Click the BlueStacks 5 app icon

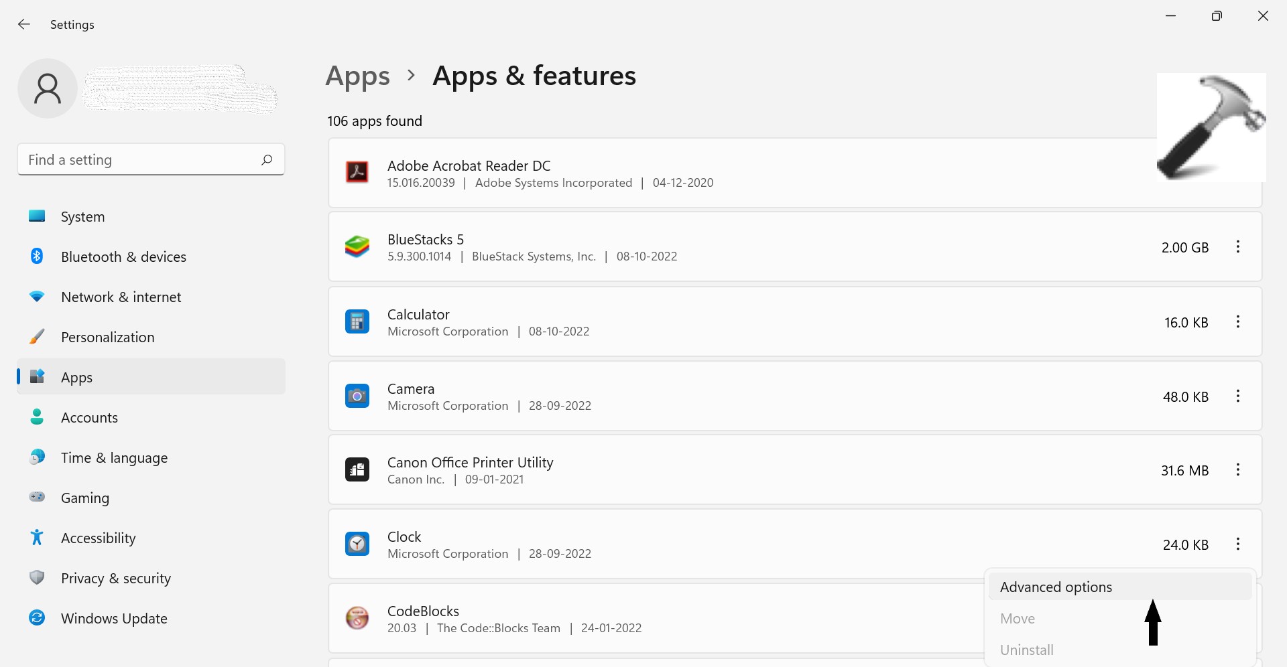[x=357, y=247]
